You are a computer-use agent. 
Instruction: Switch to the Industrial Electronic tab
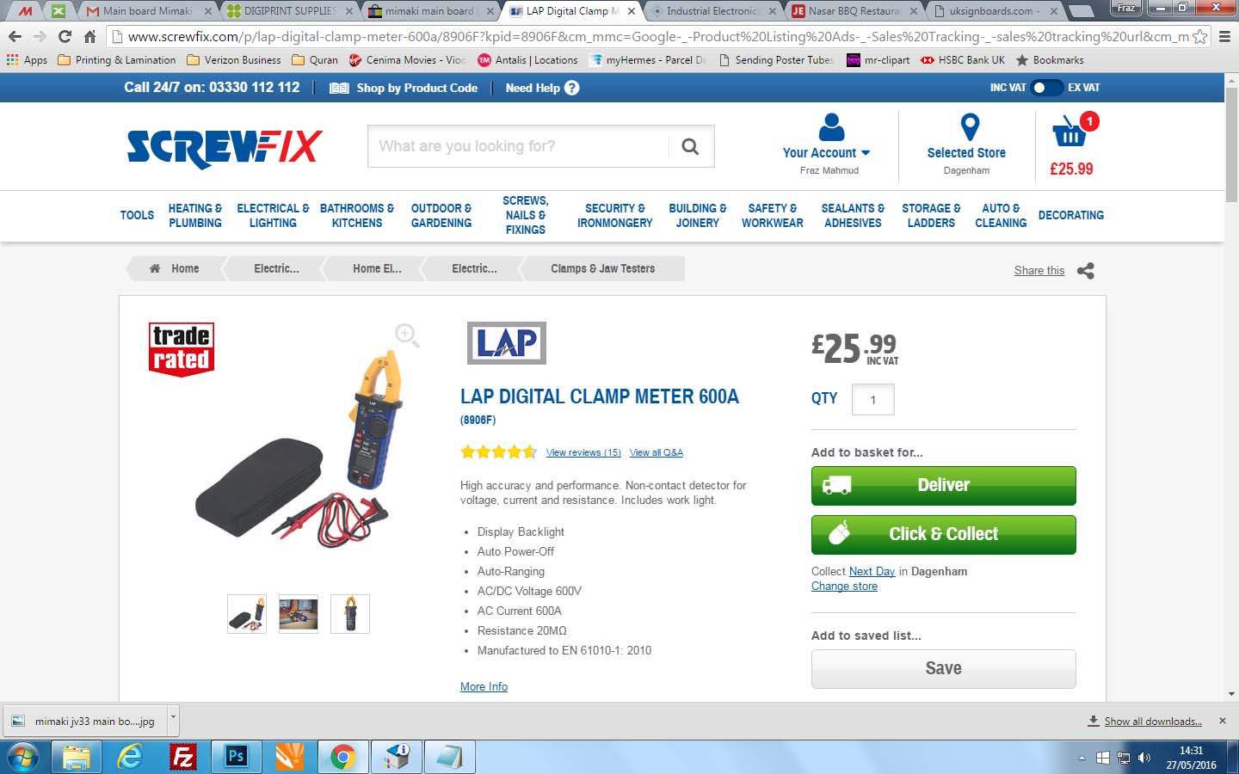[712, 11]
